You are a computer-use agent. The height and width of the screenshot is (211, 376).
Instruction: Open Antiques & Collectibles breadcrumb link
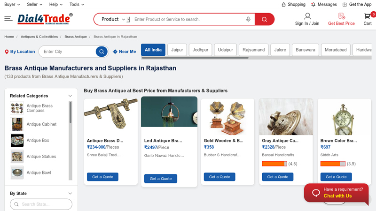click(x=39, y=37)
